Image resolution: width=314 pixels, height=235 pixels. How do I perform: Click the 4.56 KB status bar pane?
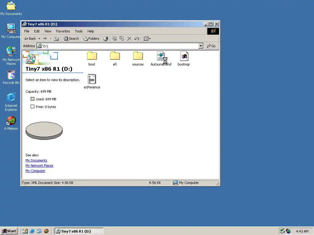(x=160, y=183)
